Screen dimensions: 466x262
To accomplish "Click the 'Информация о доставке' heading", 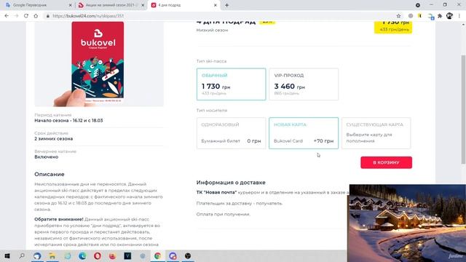I will 231,183.
